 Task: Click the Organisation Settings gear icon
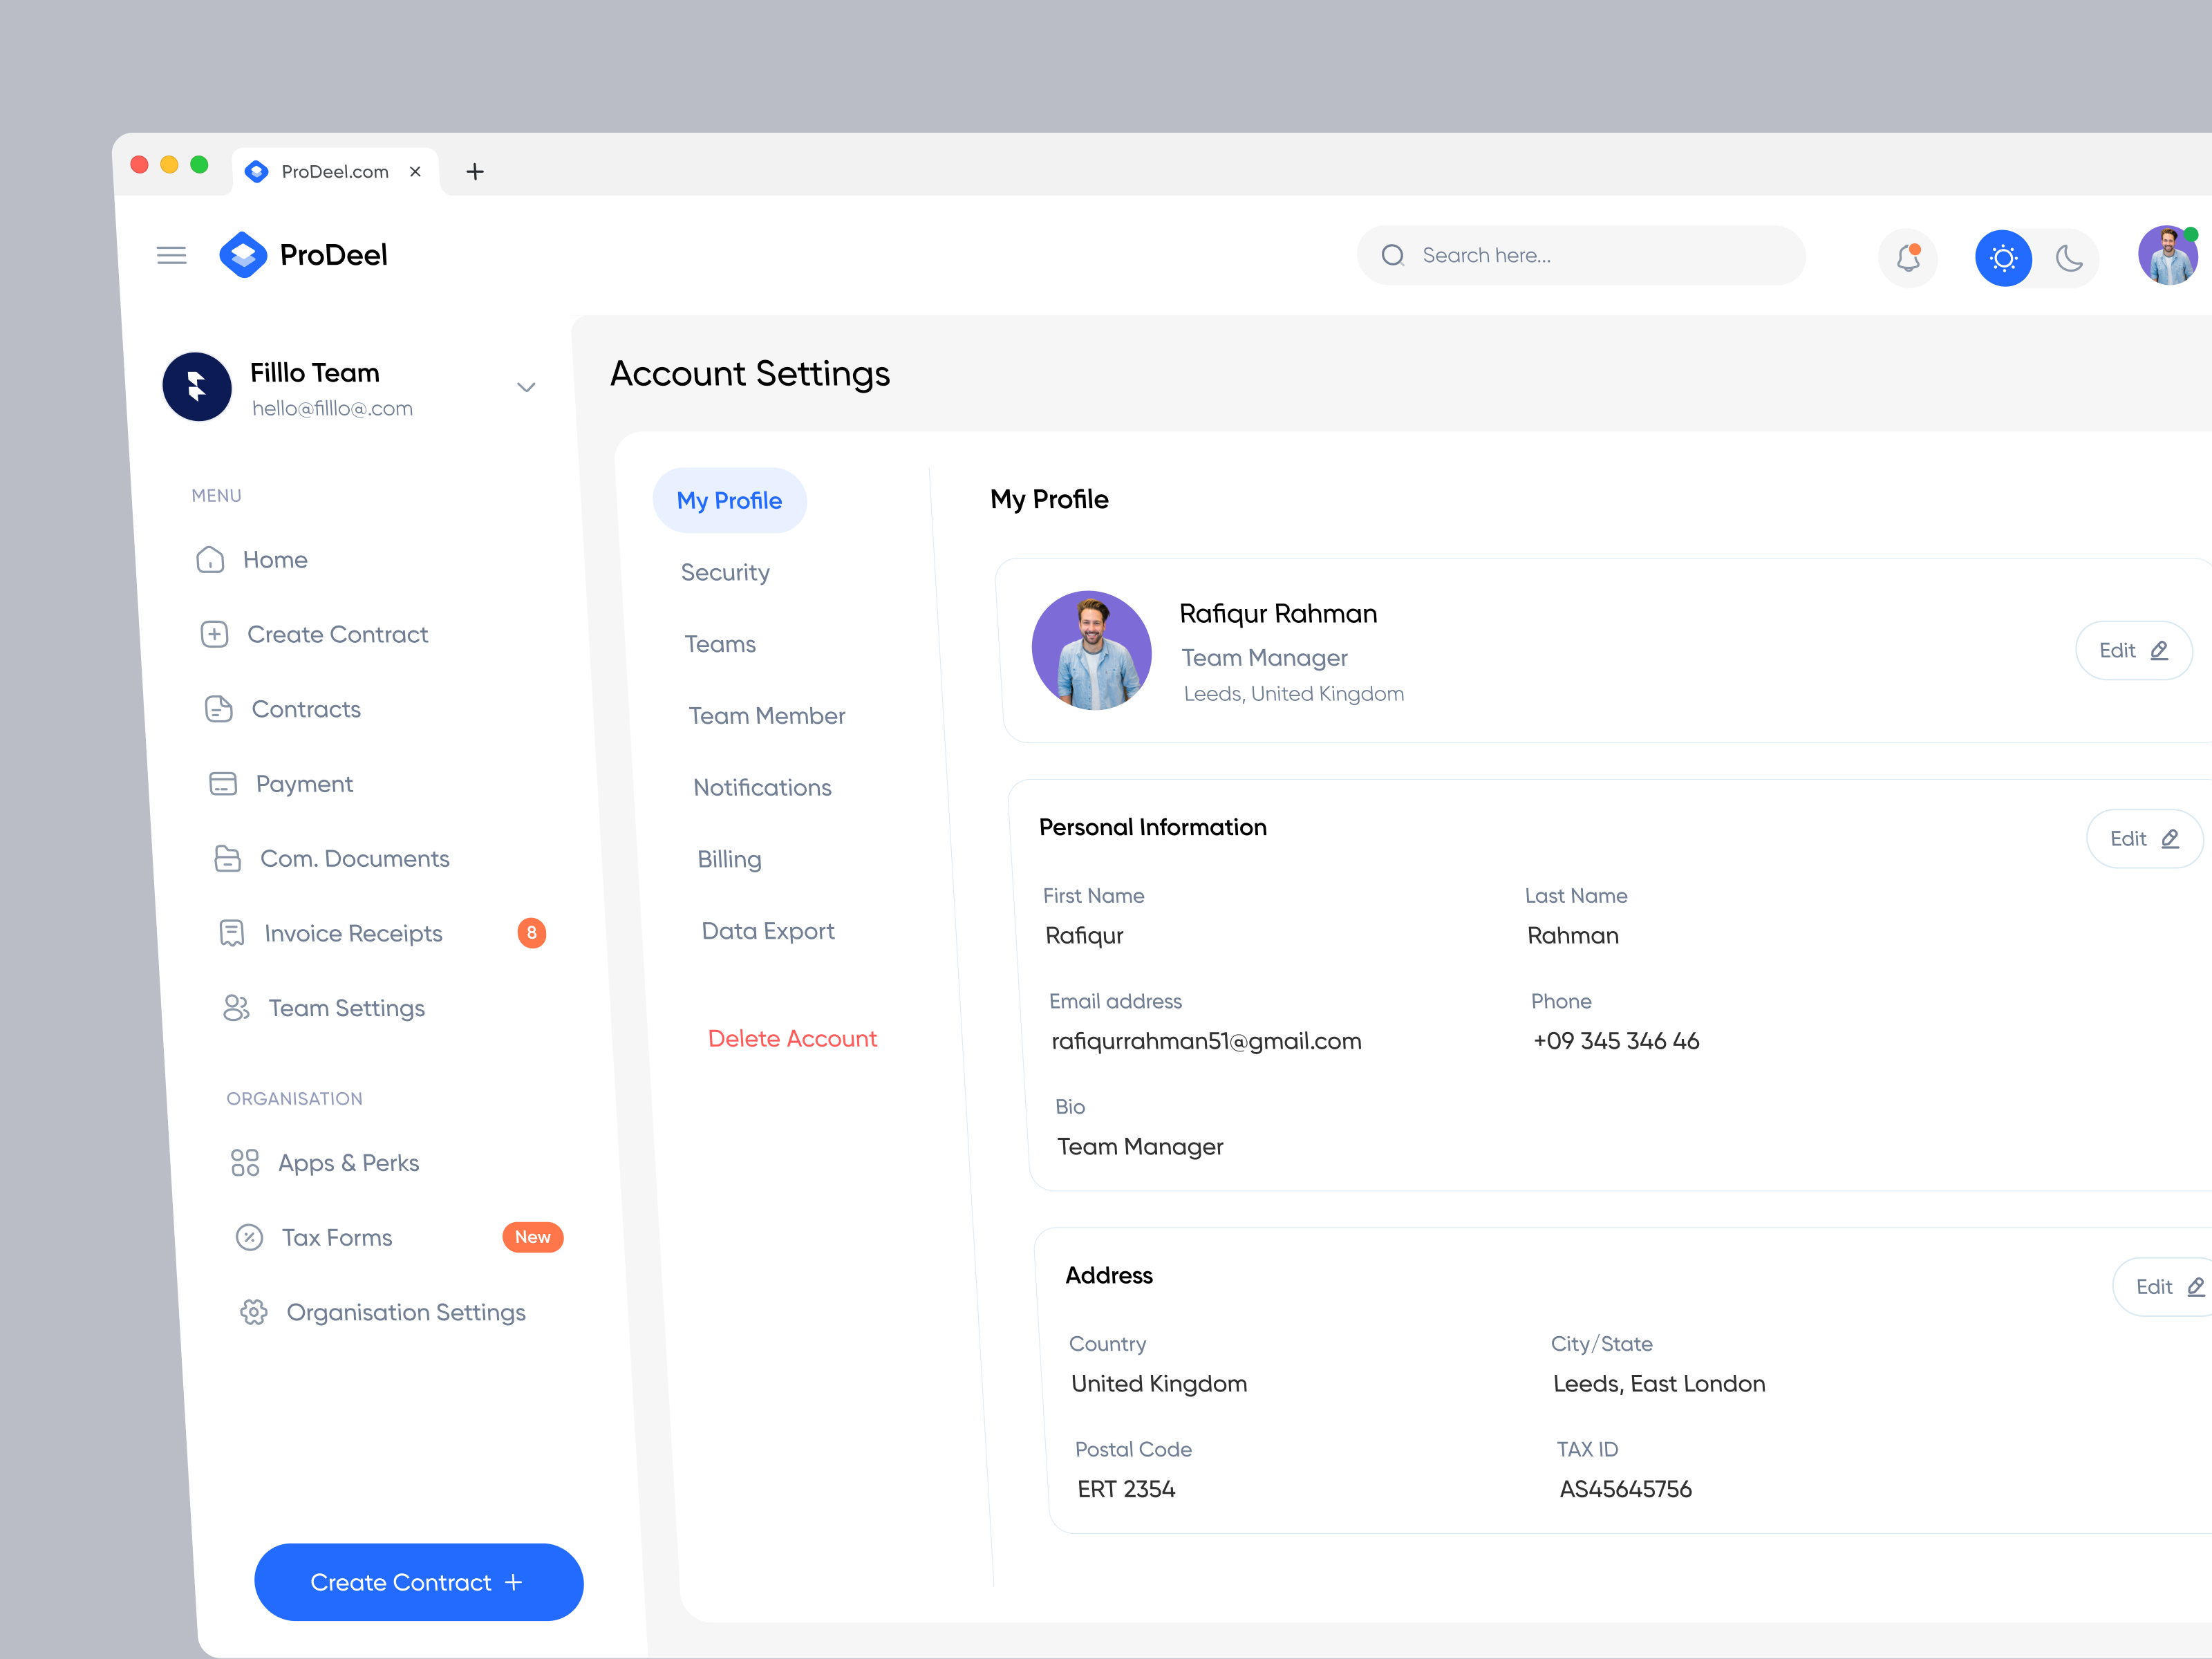254,1312
